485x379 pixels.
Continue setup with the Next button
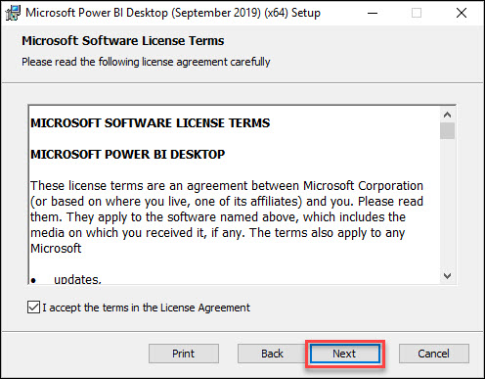345,354
